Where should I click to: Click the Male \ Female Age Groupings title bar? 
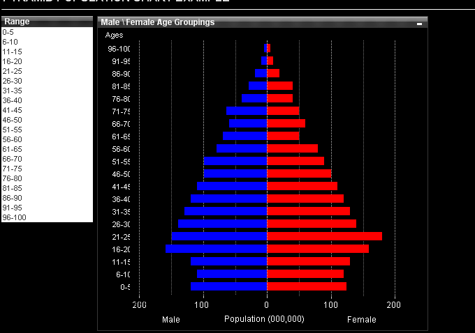263,22
